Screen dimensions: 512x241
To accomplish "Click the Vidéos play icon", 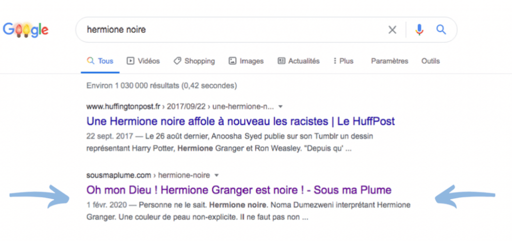I will (x=130, y=61).
